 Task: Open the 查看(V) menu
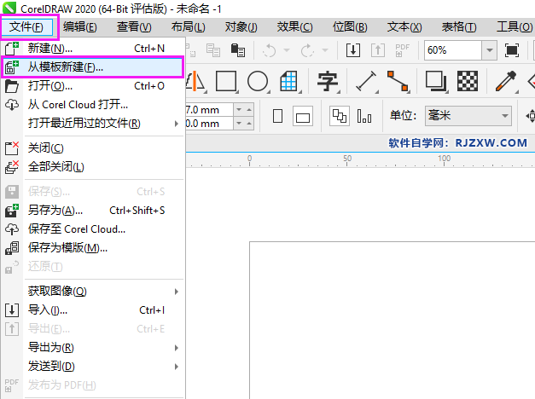(x=134, y=27)
